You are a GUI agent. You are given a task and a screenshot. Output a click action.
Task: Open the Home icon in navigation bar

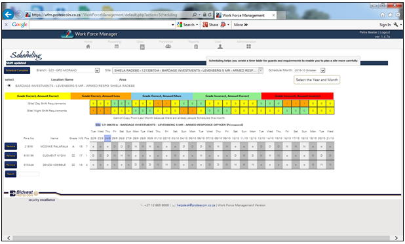click(x=88, y=47)
